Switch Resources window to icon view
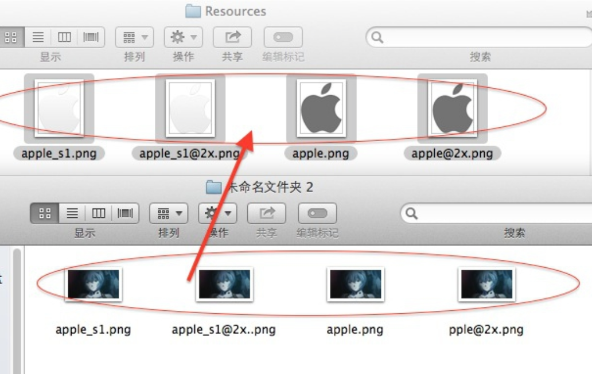This screenshot has height=374, width=592. point(11,37)
